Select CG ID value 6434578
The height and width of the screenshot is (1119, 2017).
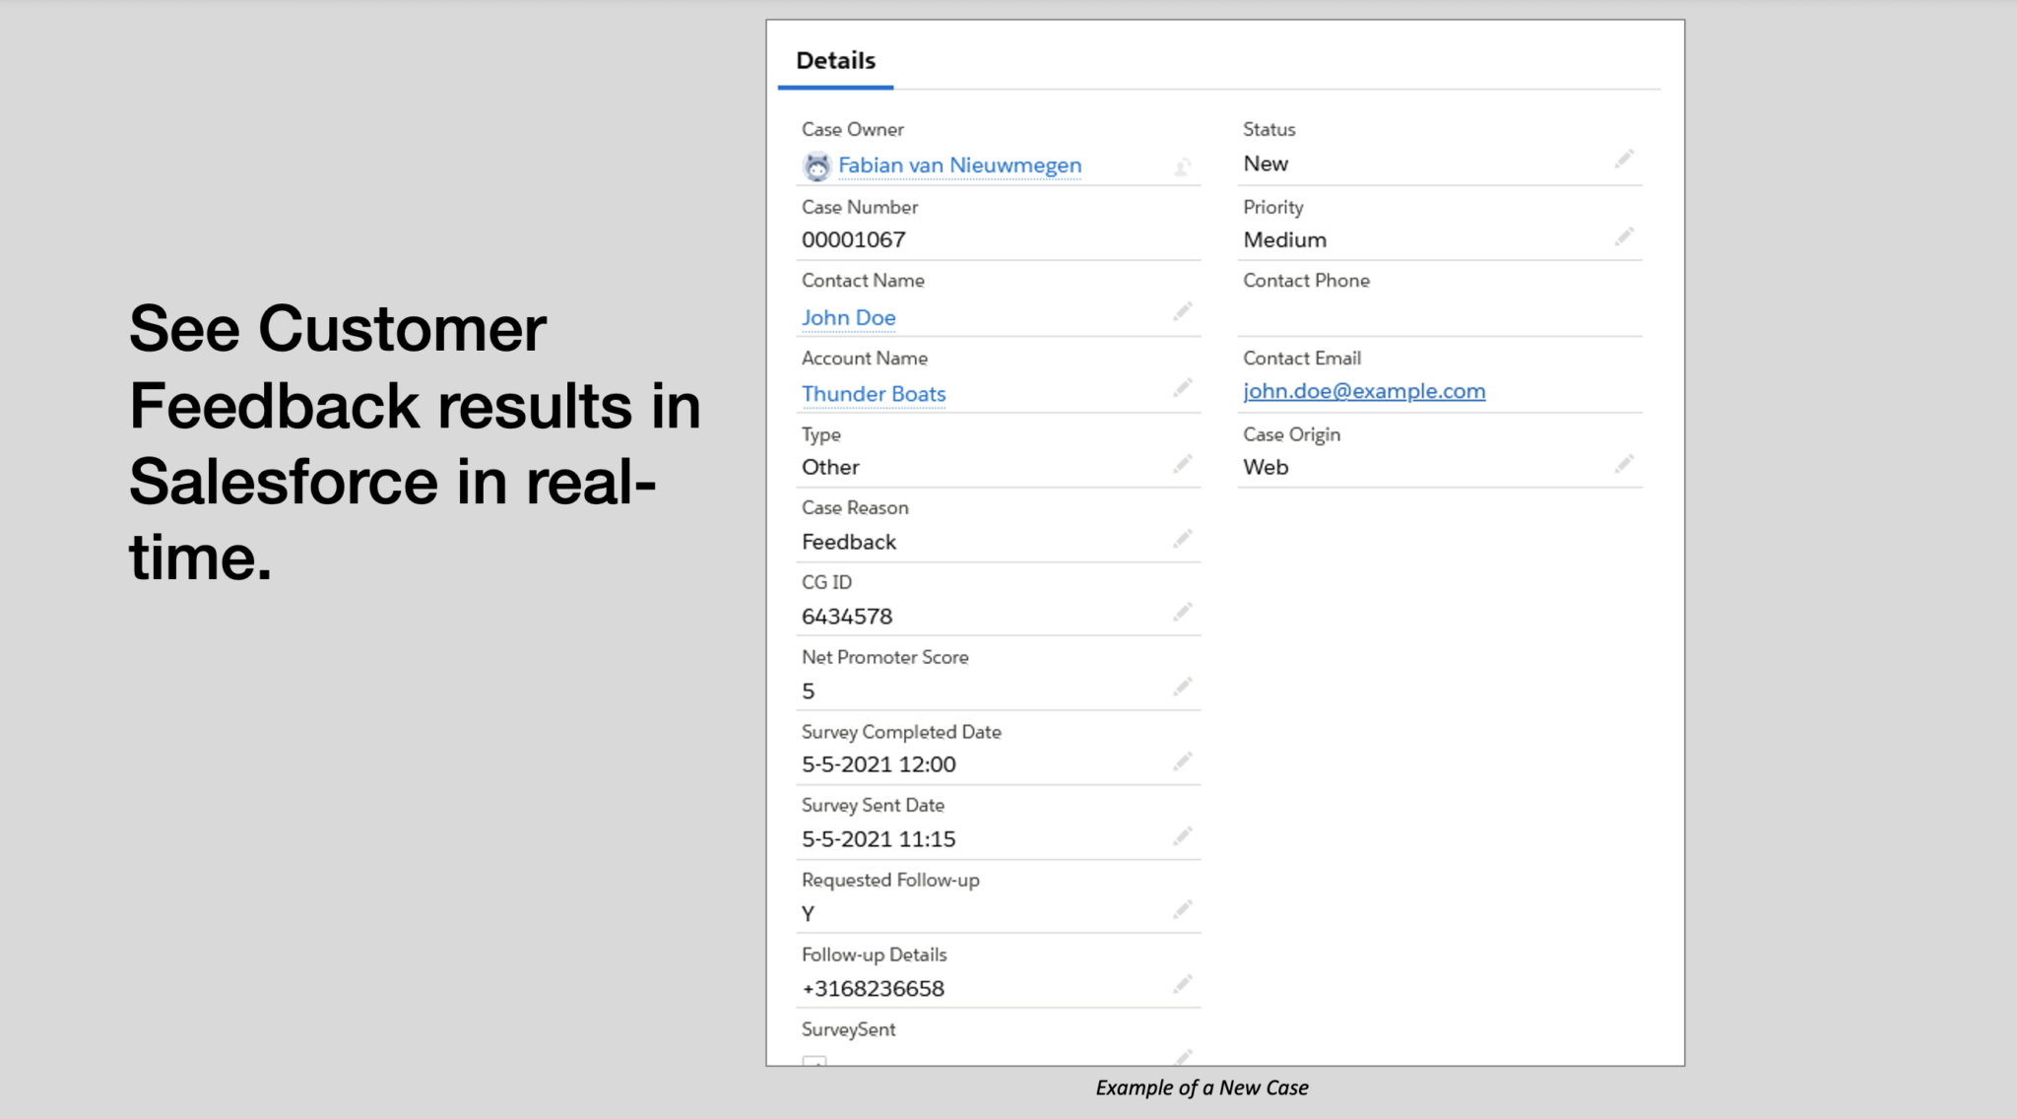pyautogui.click(x=847, y=617)
